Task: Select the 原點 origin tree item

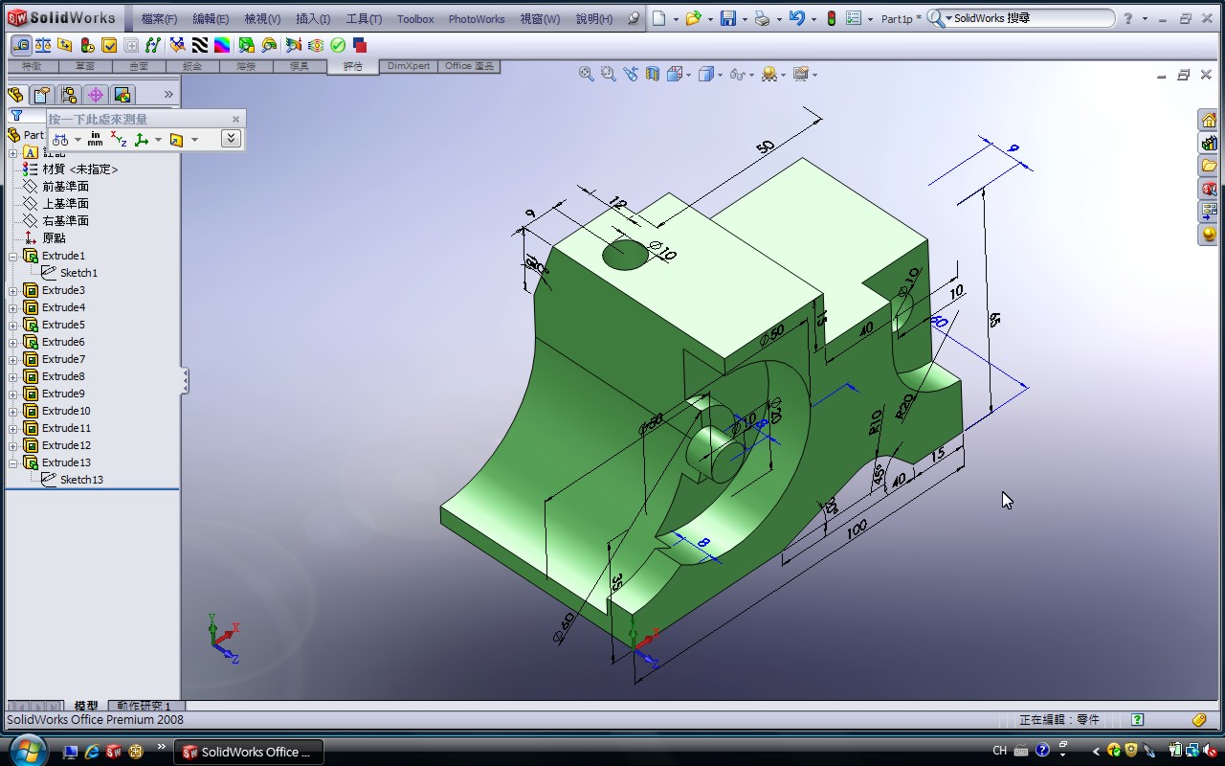Action: (x=54, y=238)
